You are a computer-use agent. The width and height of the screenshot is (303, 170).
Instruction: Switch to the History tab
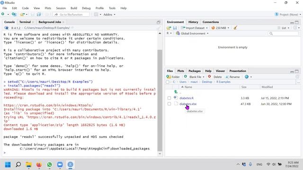click(x=193, y=22)
